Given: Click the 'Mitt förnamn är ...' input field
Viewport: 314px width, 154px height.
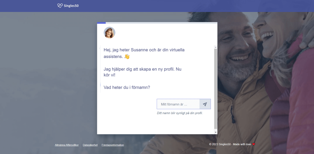Looking at the screenshot, I should click(x=178, y=104).
